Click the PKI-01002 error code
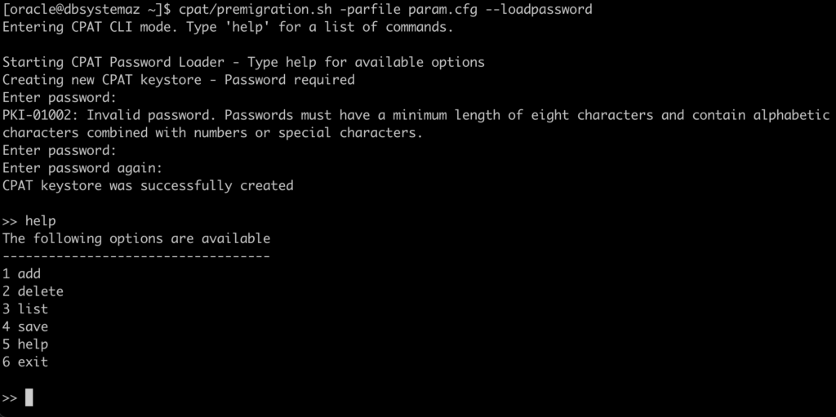The image size is (836, 417). click(38, 115)
